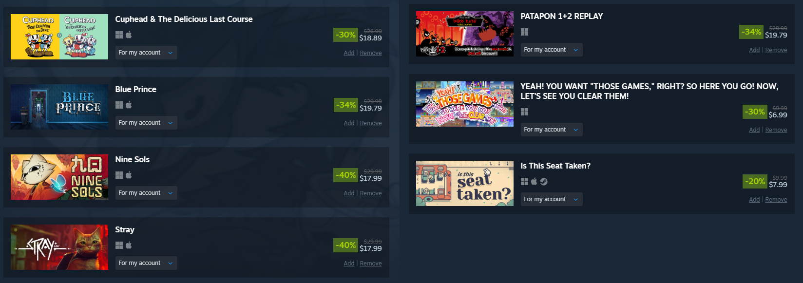Click Windows icon under PATAPON 1+2 REPLAY
Image resolution: width=803 pixels, height=283 pixels.
[x=524, y=32]
